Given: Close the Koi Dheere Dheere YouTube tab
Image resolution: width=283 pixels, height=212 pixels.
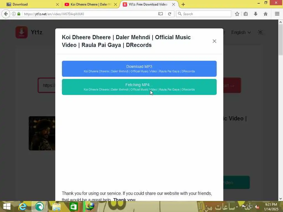Looking at the screenshot, I should [116, 4].
